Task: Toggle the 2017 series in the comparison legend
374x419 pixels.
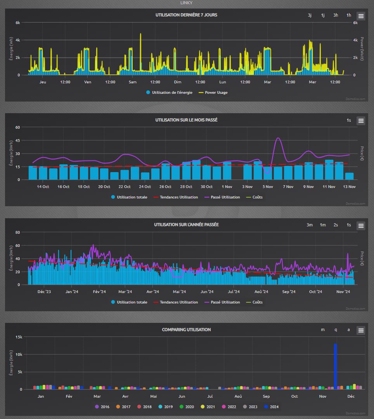Action: (x=123, y=407)
